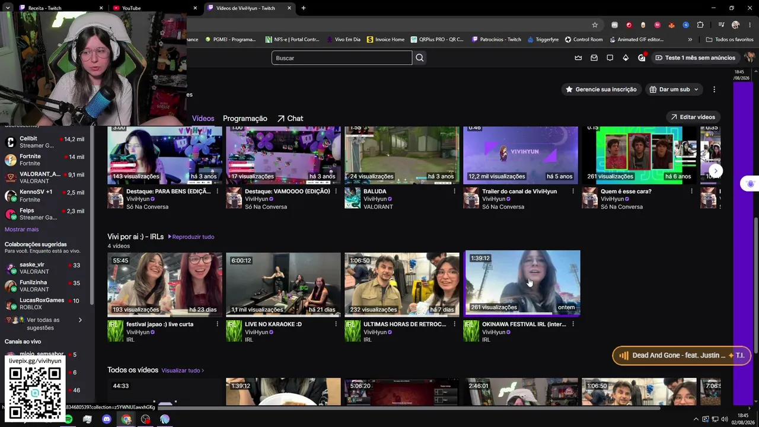Click the Cellbit channel avatar in sidebar
Image resolution: width=759 pixels, height=427 pixels.
10,142
